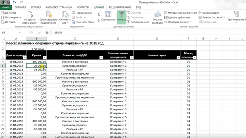Open From other sources (Из других источников)
This screenshot has height=138, width=246.
point(30,18)
